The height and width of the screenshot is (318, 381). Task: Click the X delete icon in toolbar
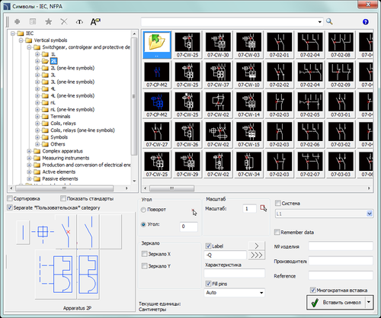tap(64, 22)
